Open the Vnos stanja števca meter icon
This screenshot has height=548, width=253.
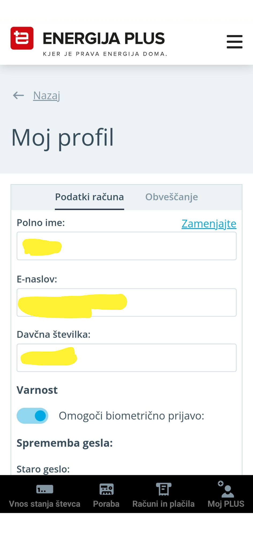point(45,489)
